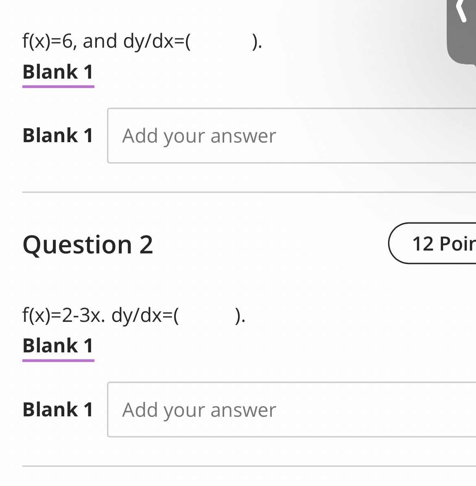Click the 12 Points badge on Question 2
476x486 pixels.
[x=439, y=244]
